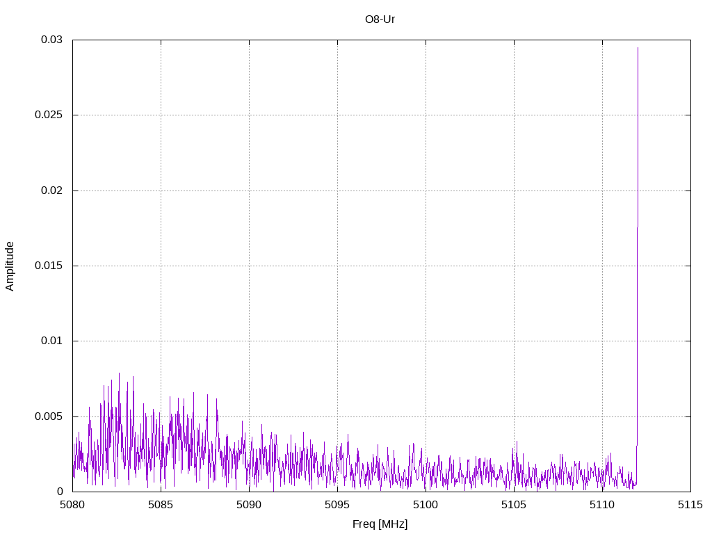Select the Freq [MHz] x-axis label
Viewport: 712px width, 534px height.
click(x=380, y=524)
